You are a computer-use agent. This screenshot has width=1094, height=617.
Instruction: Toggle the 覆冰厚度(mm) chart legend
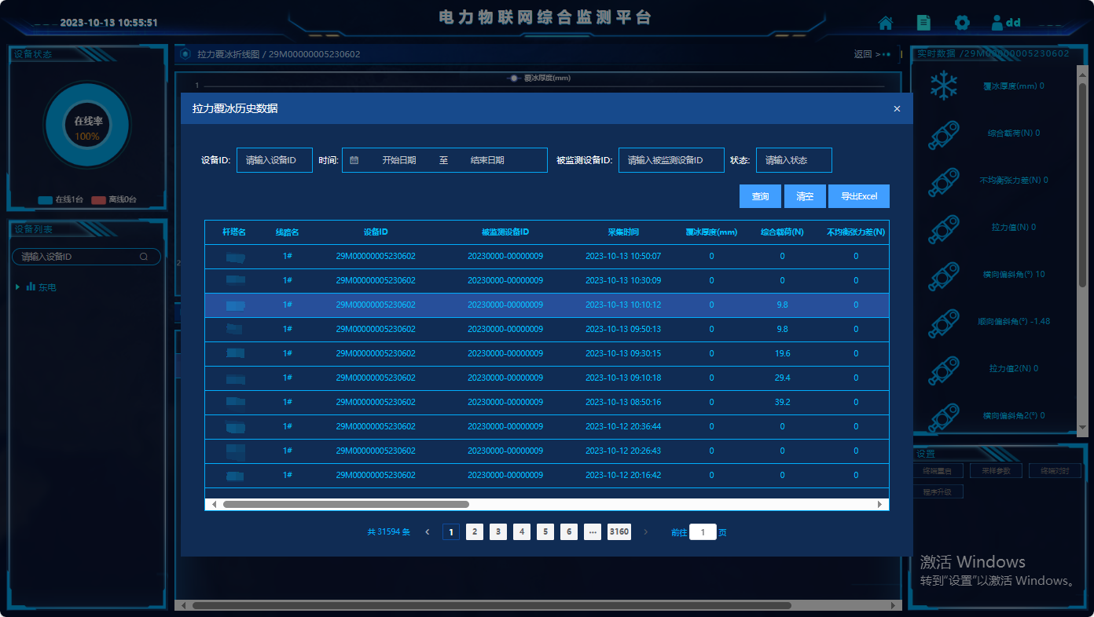(x=538, y=78)
